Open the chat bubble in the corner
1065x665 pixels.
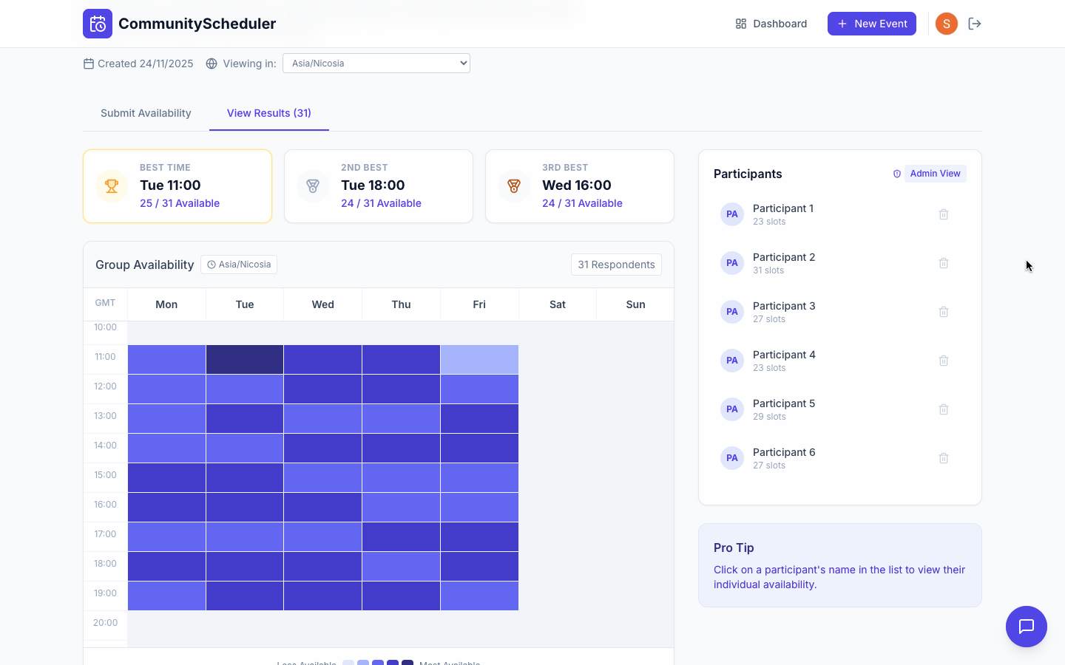point(1027,627)
